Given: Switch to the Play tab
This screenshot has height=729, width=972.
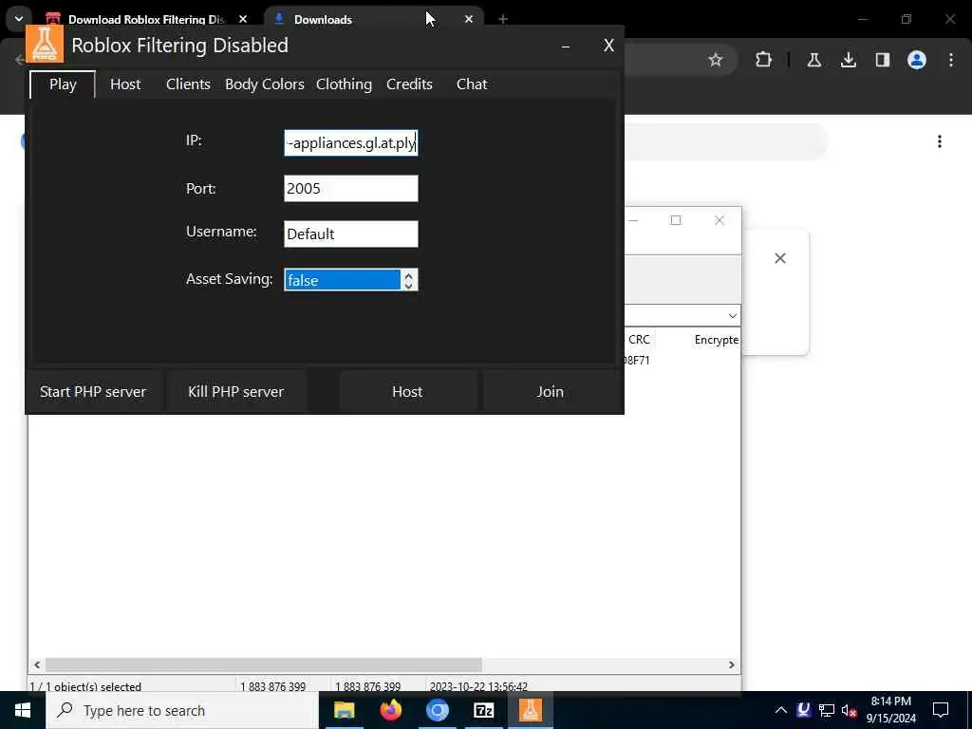Looking at the screenshot, I should click(x=63, y=84).
